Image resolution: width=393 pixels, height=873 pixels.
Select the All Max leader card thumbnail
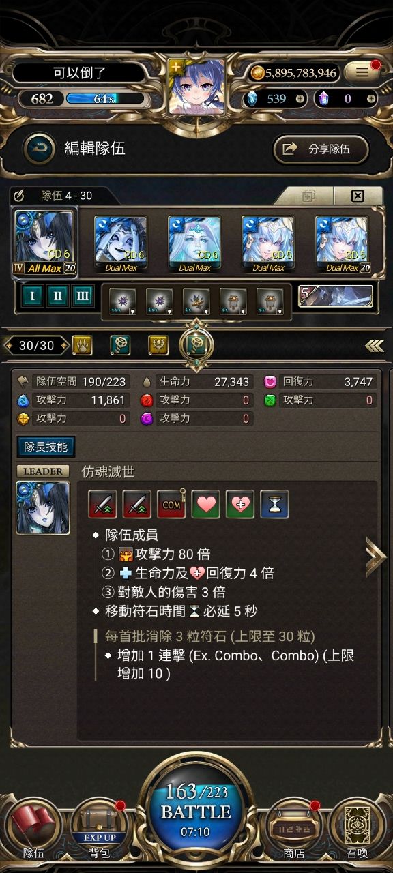[44, 243]
